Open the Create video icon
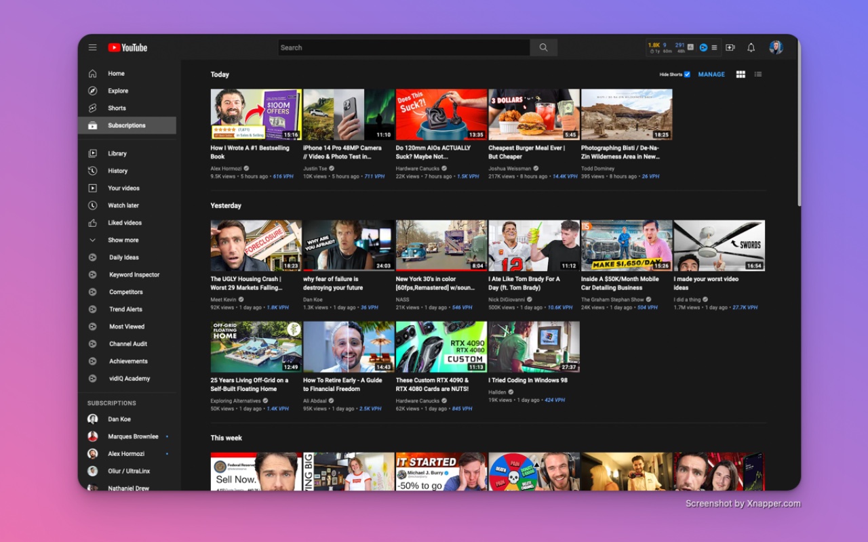 point(730,47)
